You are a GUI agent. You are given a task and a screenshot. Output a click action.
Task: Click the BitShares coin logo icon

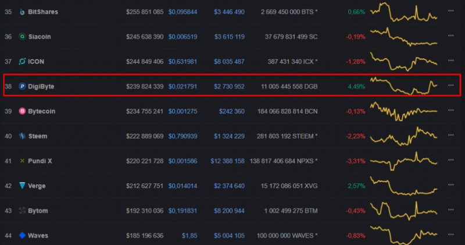point(22,12)
